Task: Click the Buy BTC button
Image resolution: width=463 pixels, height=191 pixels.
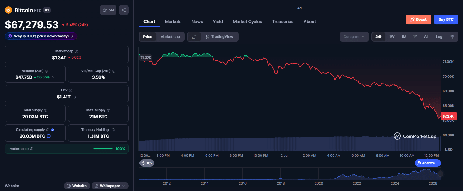Action: 446,19
